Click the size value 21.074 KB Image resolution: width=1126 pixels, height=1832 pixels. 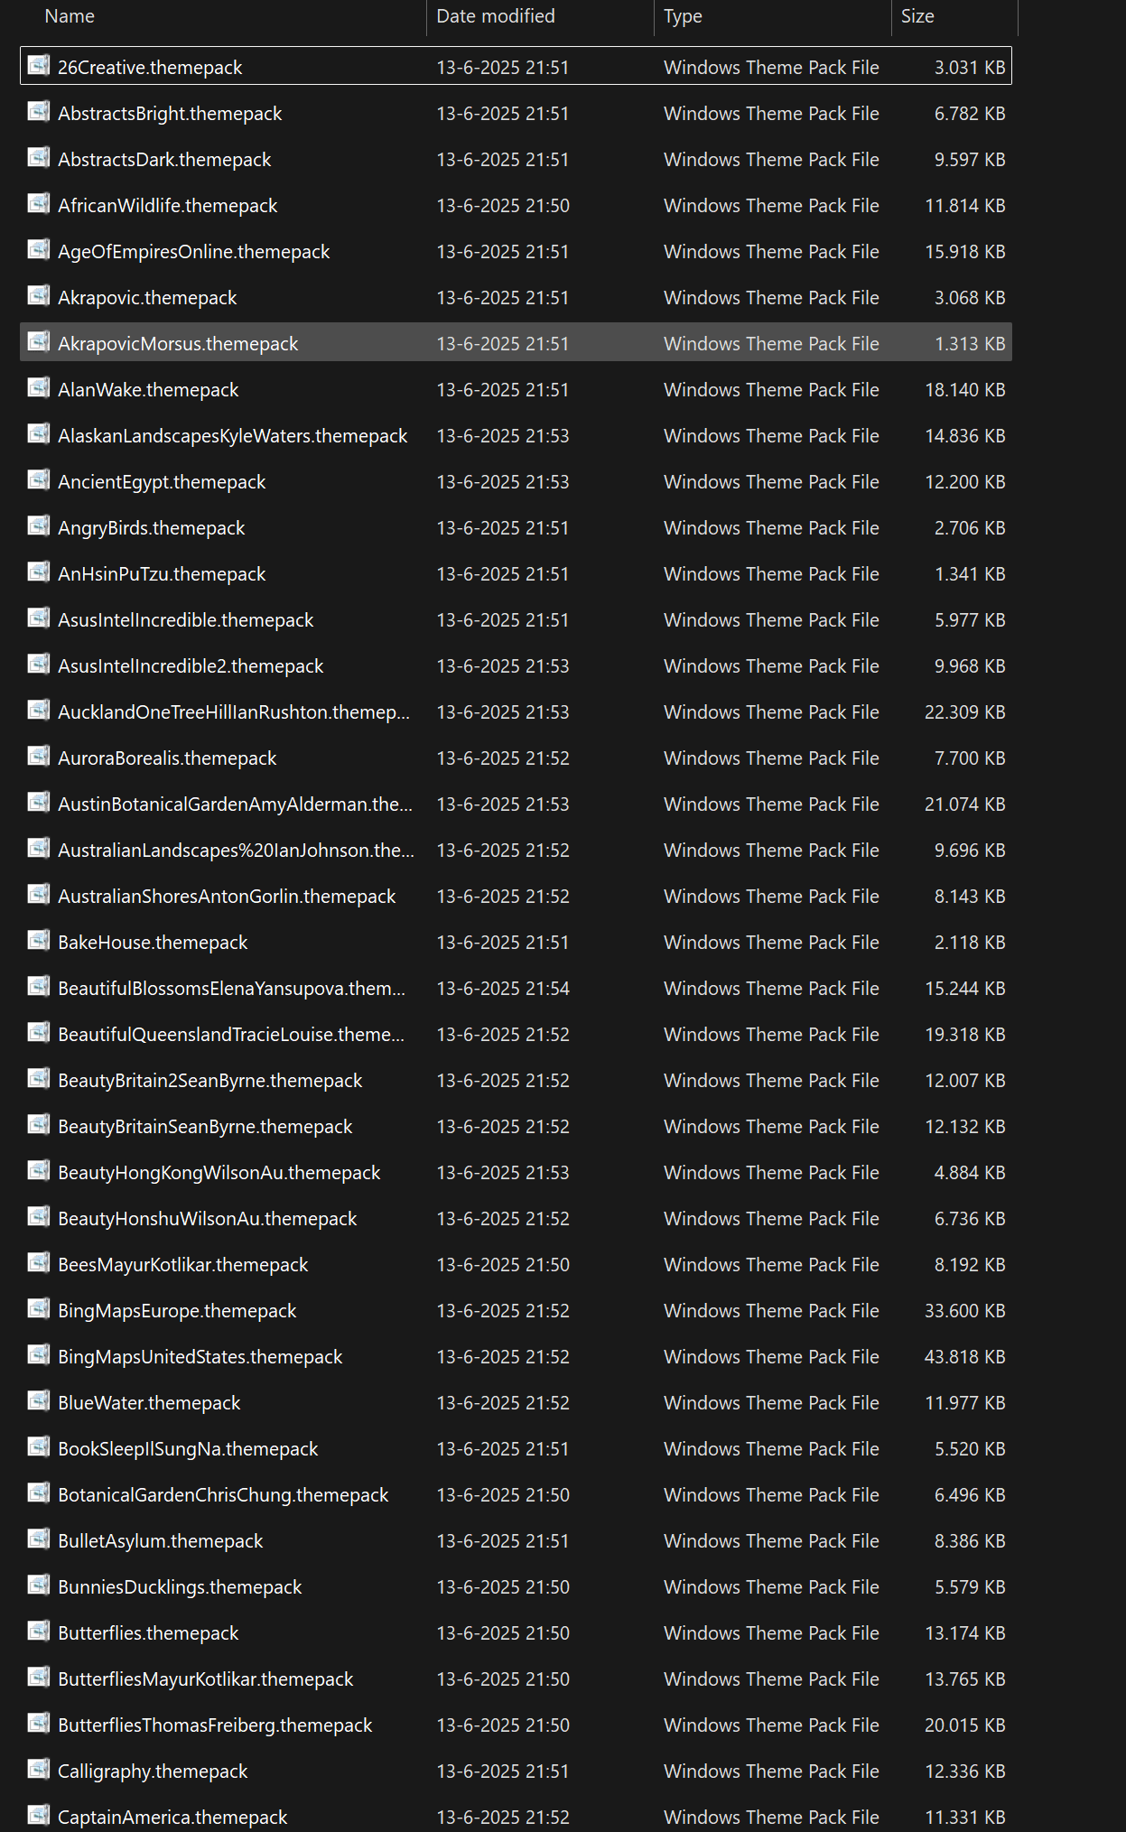[x=964, y=804]
